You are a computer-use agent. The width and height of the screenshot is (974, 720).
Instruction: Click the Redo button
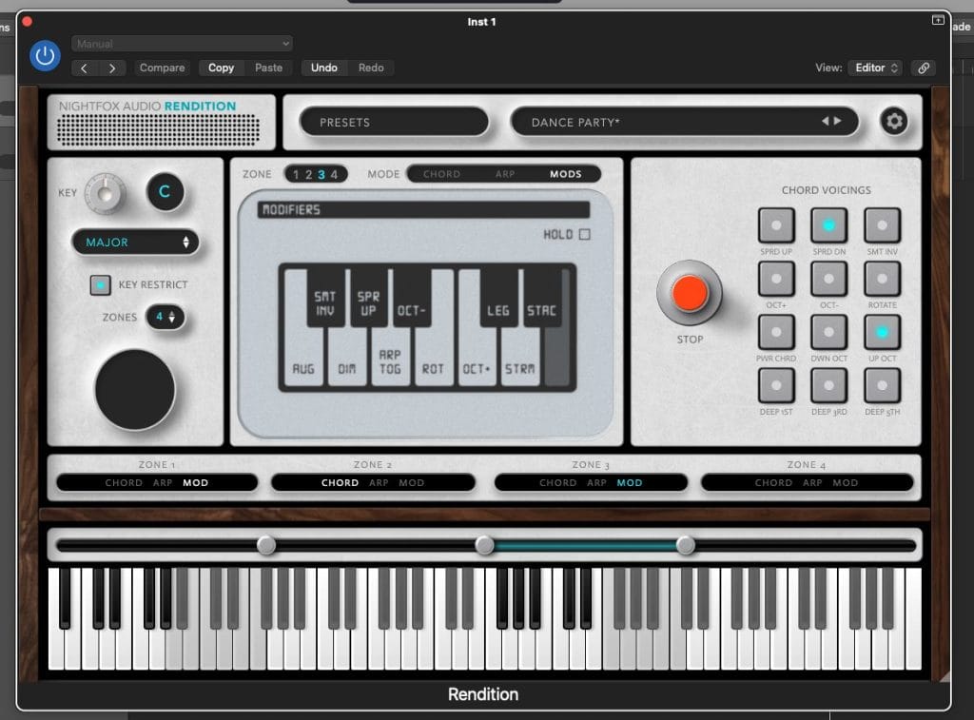pos(371,68)
